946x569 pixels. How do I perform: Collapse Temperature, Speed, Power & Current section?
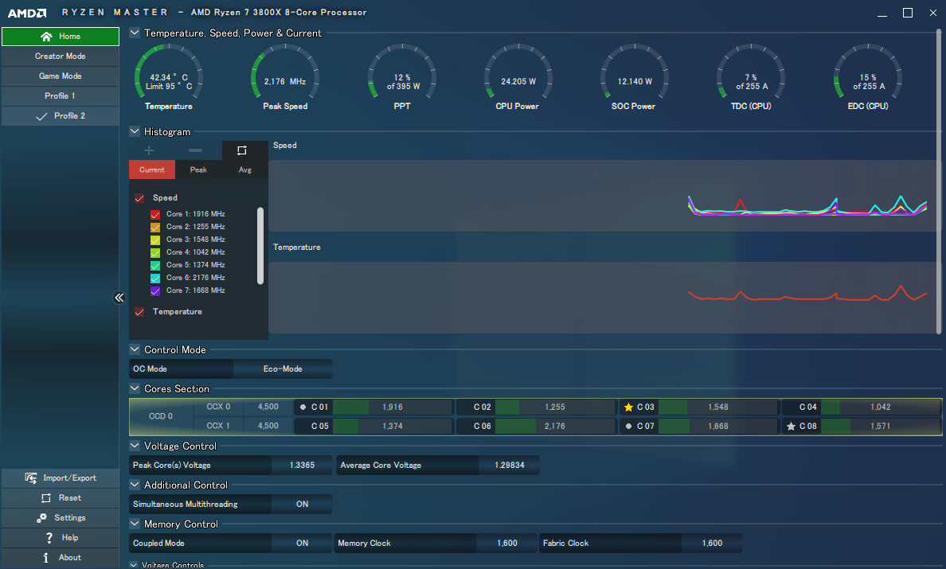[135, 33]
